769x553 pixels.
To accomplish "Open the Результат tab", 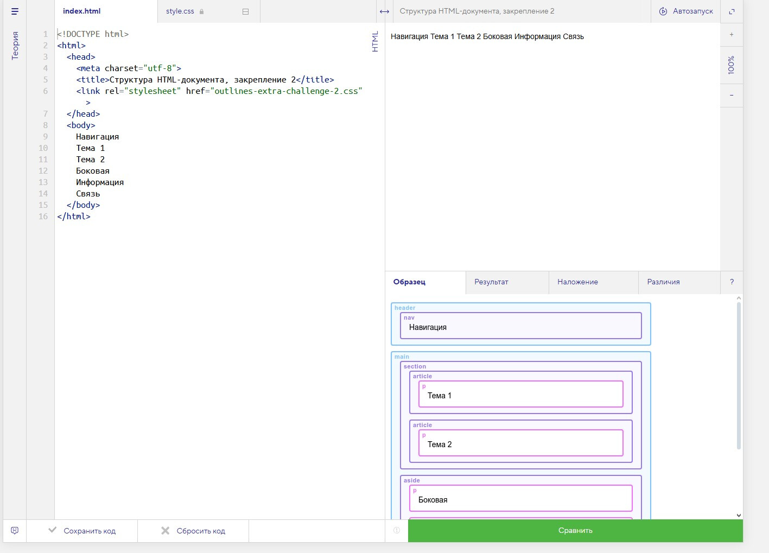I will [x=491, y=282].
